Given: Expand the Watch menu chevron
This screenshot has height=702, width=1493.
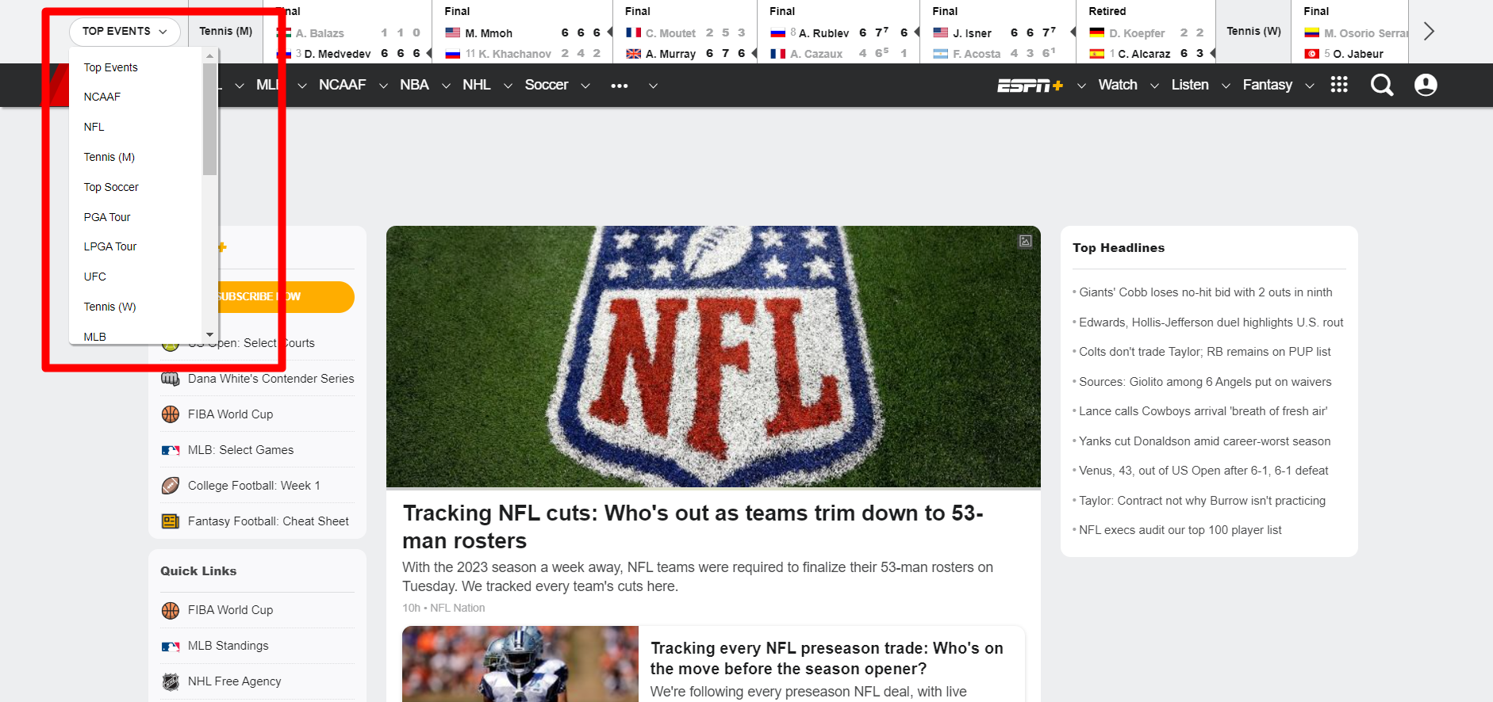Looking at the screenshot, I should pyautogui.click(x=1154, y=86).
